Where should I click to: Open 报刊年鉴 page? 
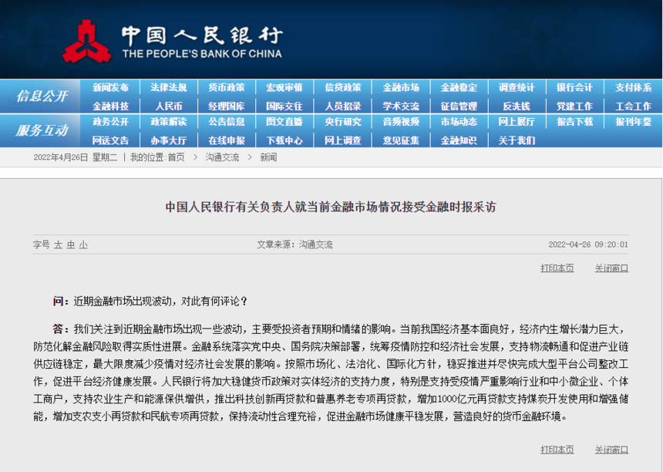(x=634, y=122)
